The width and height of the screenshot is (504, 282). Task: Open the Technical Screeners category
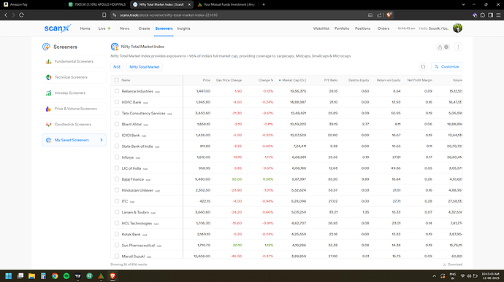[74, 77]
